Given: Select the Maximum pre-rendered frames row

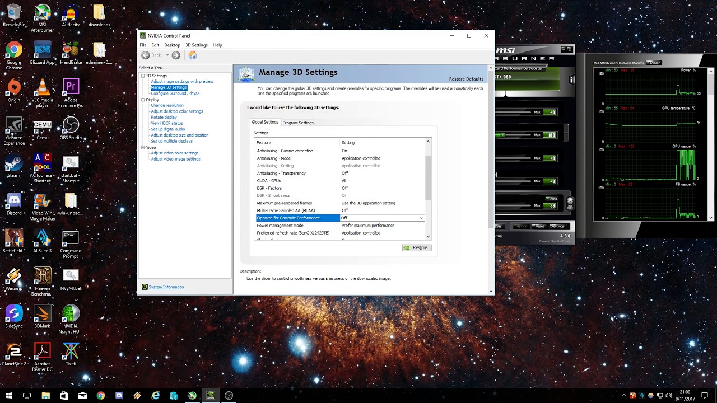Looking at the screenshot, I should coord(340,203).
